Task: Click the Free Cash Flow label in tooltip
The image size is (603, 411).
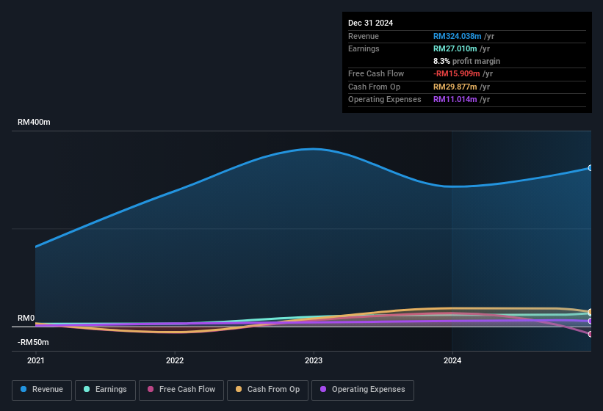Action: 376,73
